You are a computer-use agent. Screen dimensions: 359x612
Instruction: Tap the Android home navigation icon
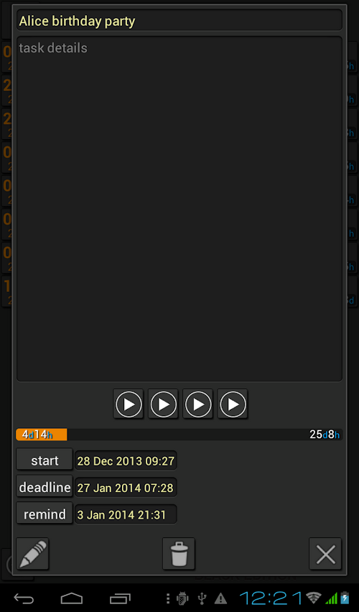point(72,598)
